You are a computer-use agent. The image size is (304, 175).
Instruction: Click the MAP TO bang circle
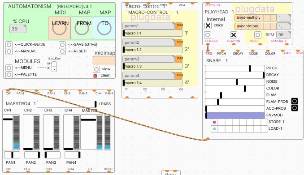pyautogui.click(x=104, y=28)
